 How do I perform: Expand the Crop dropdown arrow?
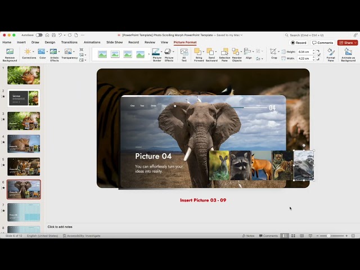click(x=278, y=52)
